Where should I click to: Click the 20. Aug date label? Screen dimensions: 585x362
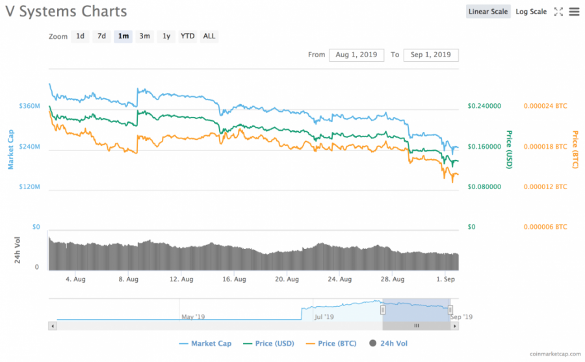coord(287,279)
